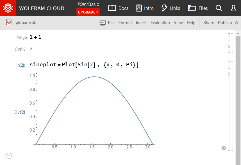Open the Docs section
Screen dimensions: 241x165
click(x=118, y=8)
